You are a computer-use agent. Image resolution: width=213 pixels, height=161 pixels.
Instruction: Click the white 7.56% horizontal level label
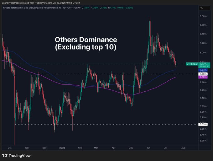pos(203,74)
